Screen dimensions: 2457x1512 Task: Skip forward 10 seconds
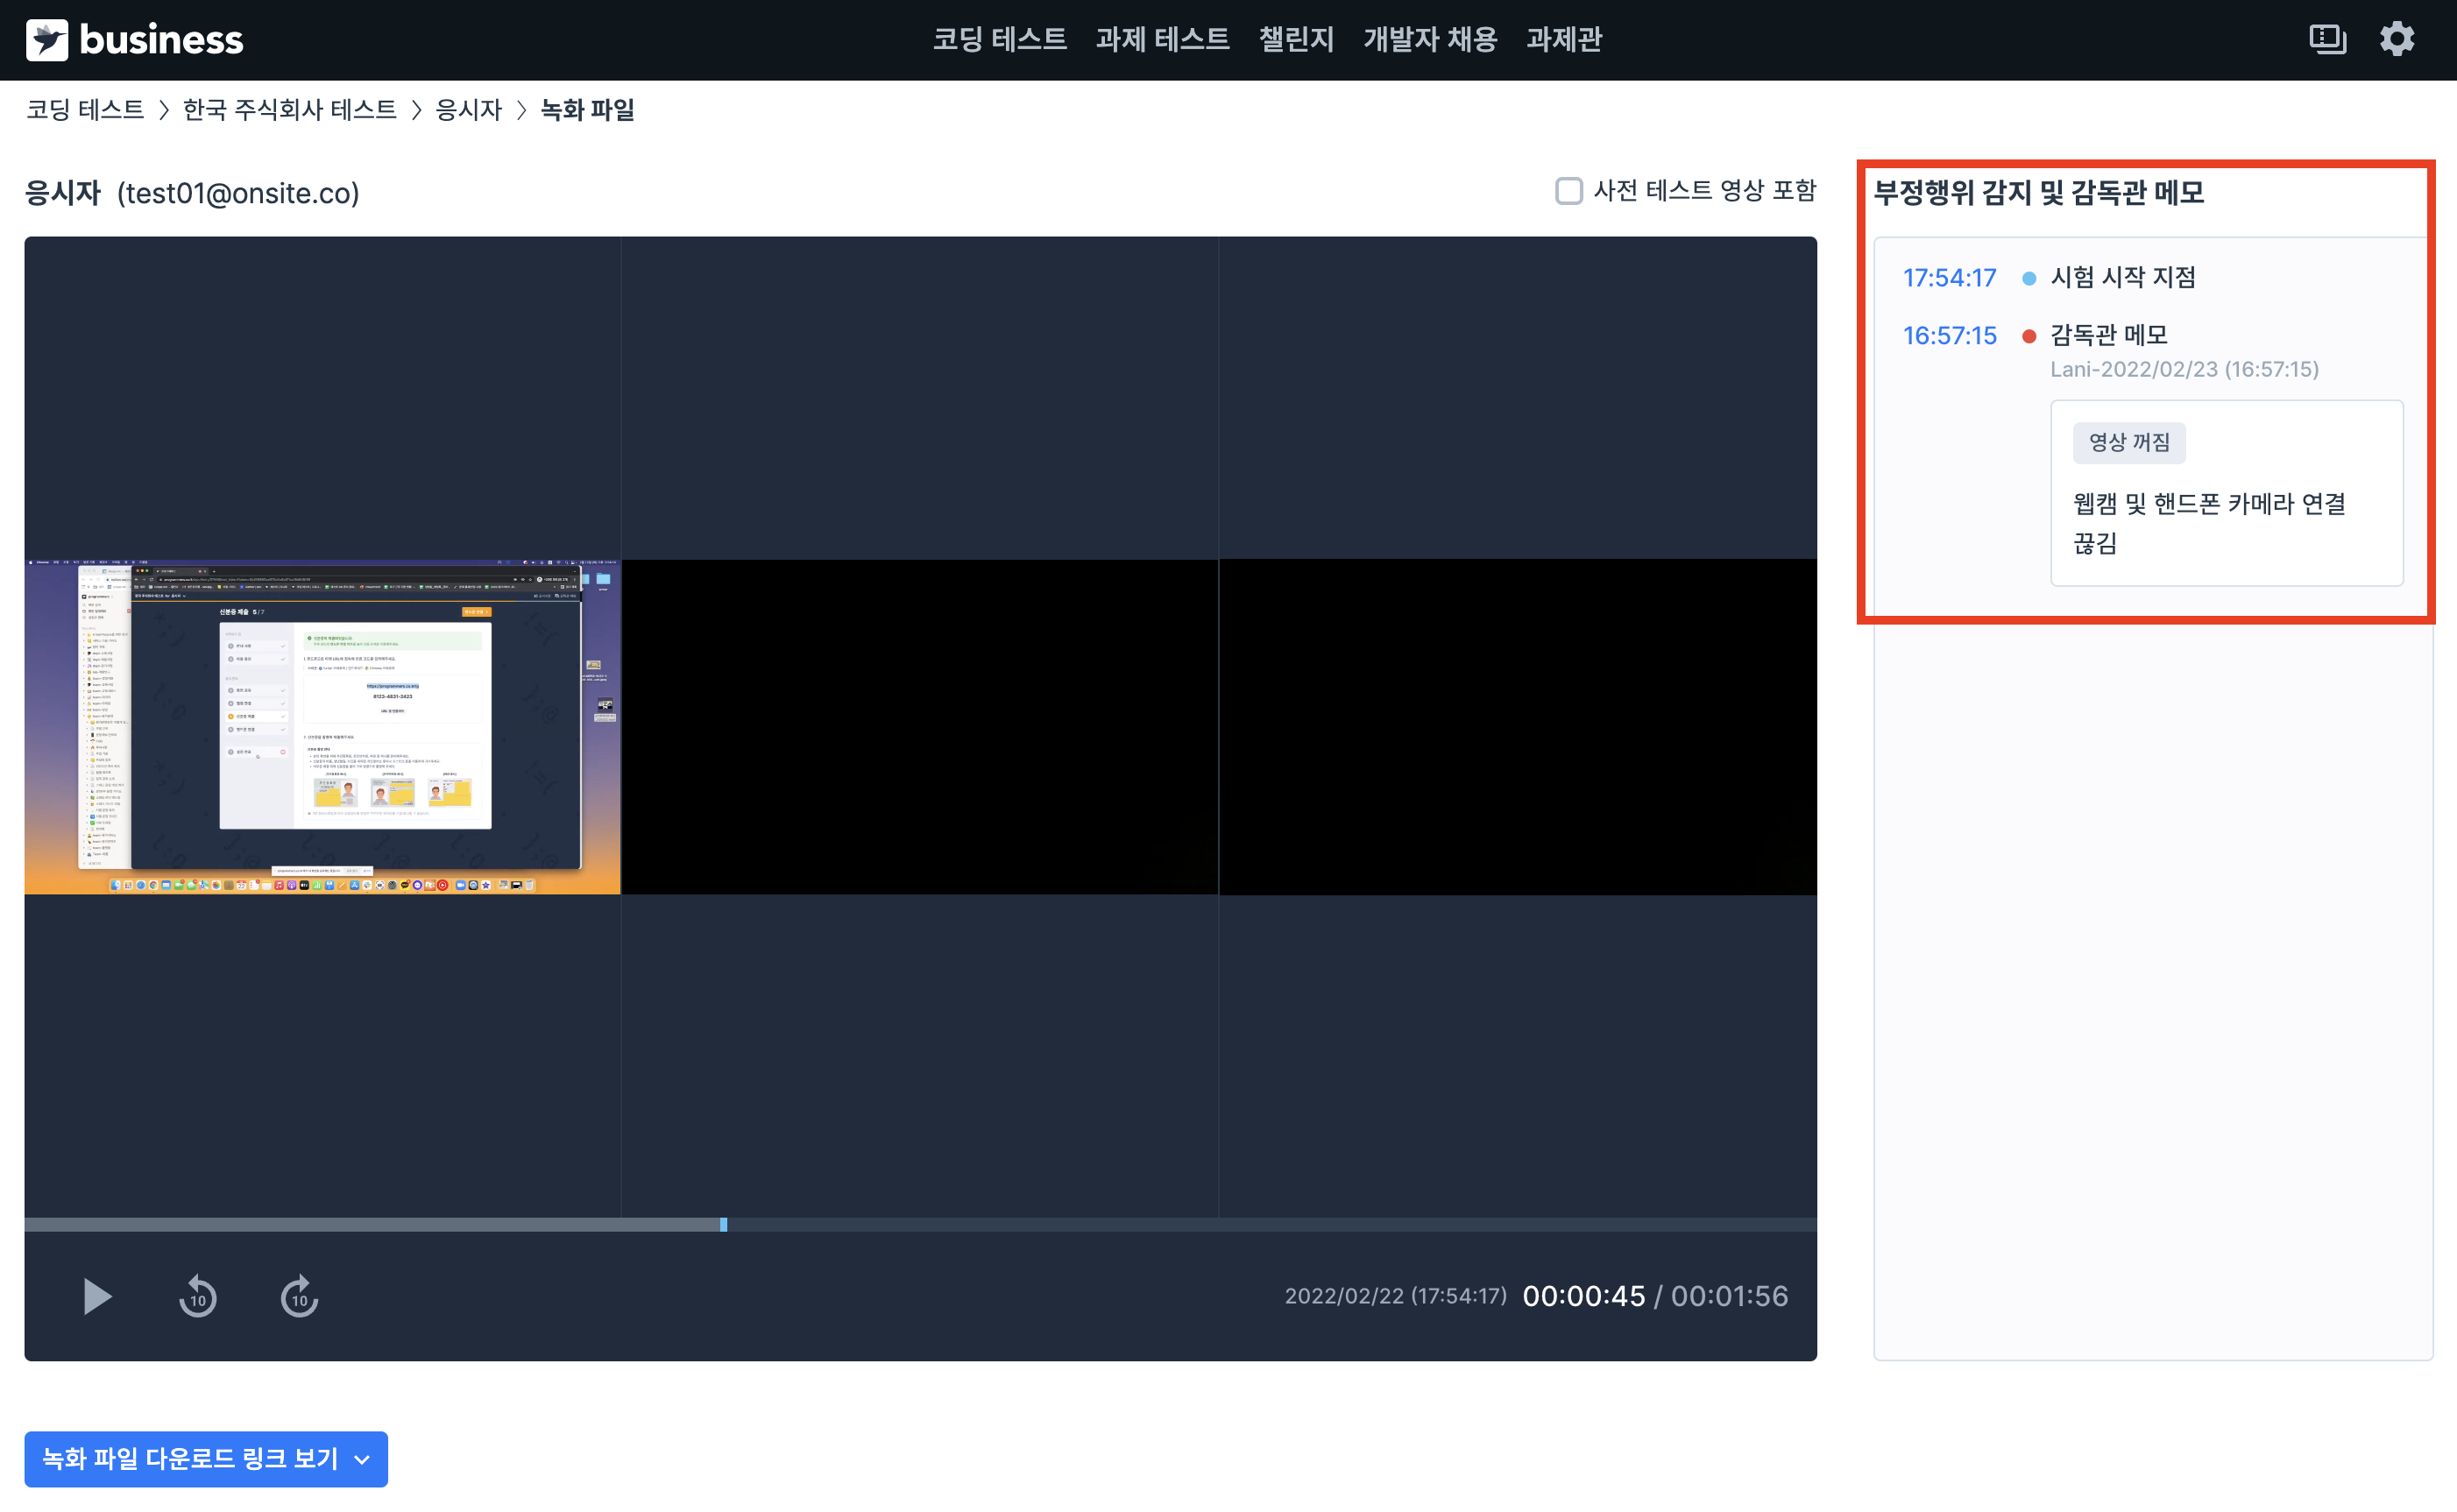point(299,1297)
